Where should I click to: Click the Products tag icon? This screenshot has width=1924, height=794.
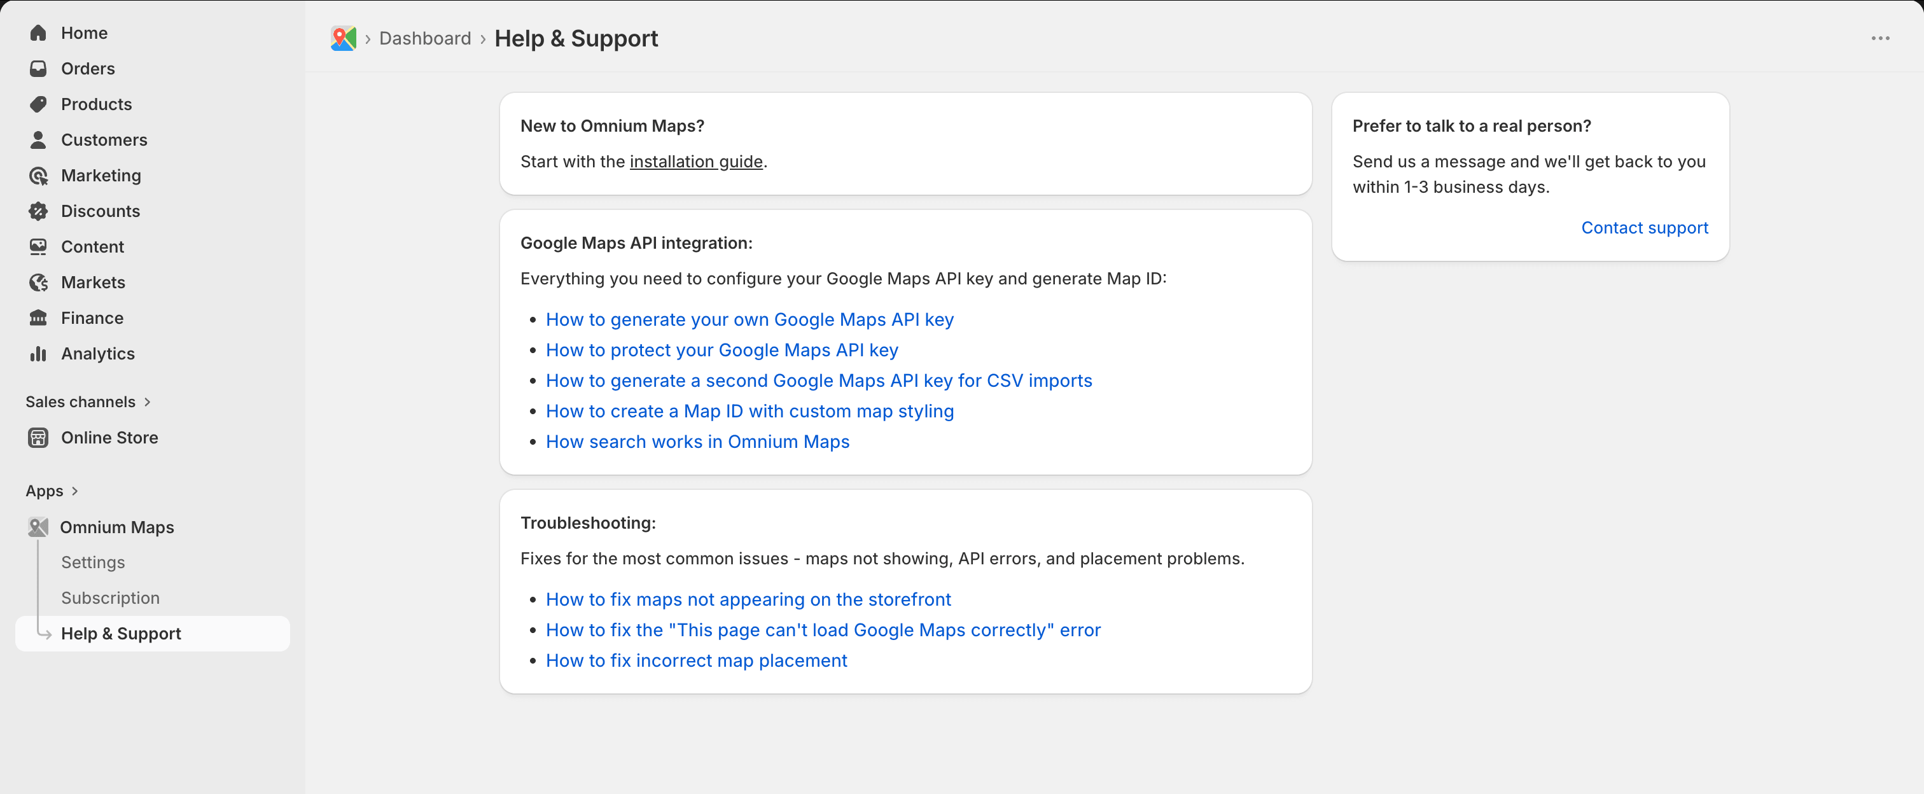38,104
